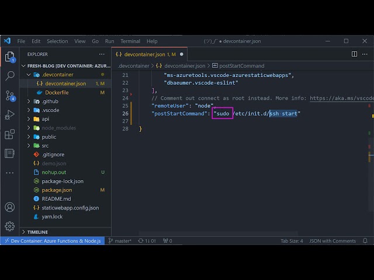
Task: Open the remote Dev Container indicator
Action: [x=53, y=241]
